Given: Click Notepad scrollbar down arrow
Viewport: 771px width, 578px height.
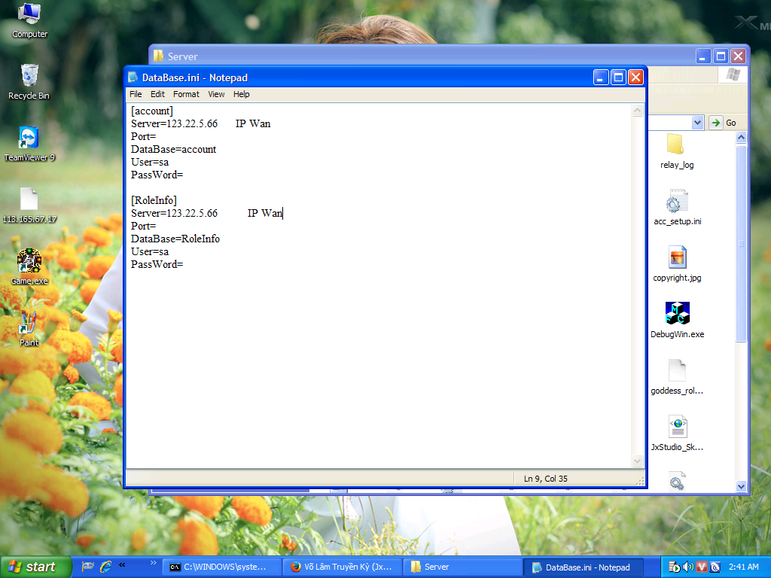Looking at the screenshot, I should point(637,461).
